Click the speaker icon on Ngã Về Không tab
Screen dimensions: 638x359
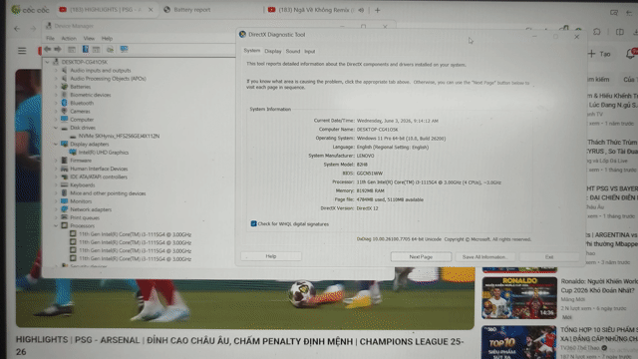pyautogui.click(x=361, y=10)
